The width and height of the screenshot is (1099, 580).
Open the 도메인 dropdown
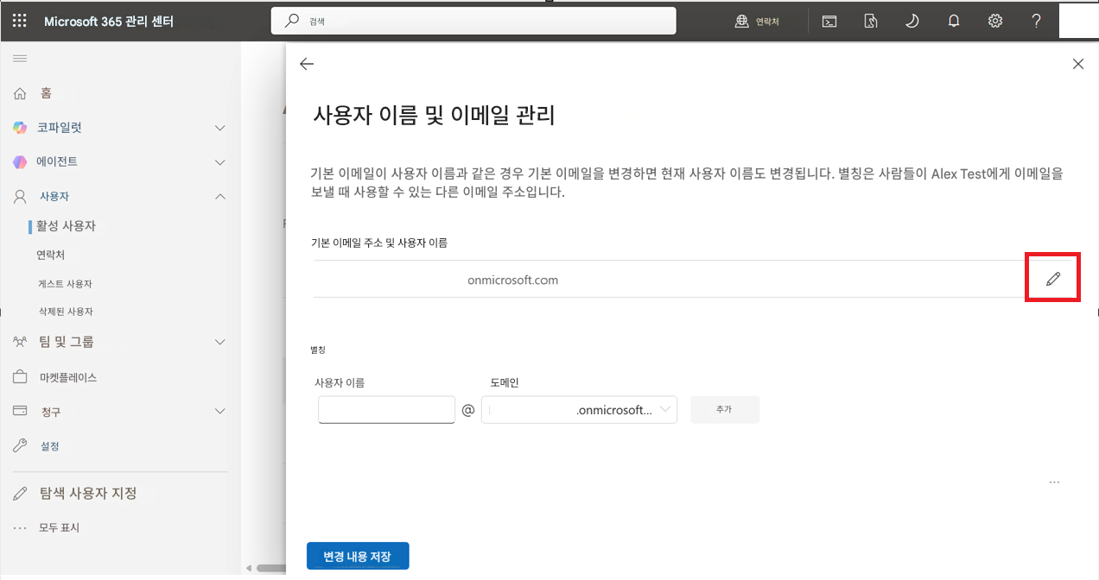click(579, 410)
